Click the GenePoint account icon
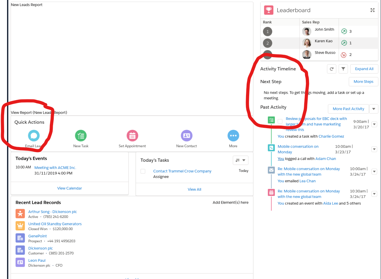This screenshot has height=279, width=381. click(x=20, y=238)
